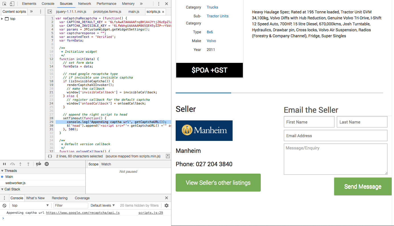Open the recaptcha api.js console link
Image resolution: width=394 pixels, height=226 pixels.
pyautogui.click(x=83, y=213)
